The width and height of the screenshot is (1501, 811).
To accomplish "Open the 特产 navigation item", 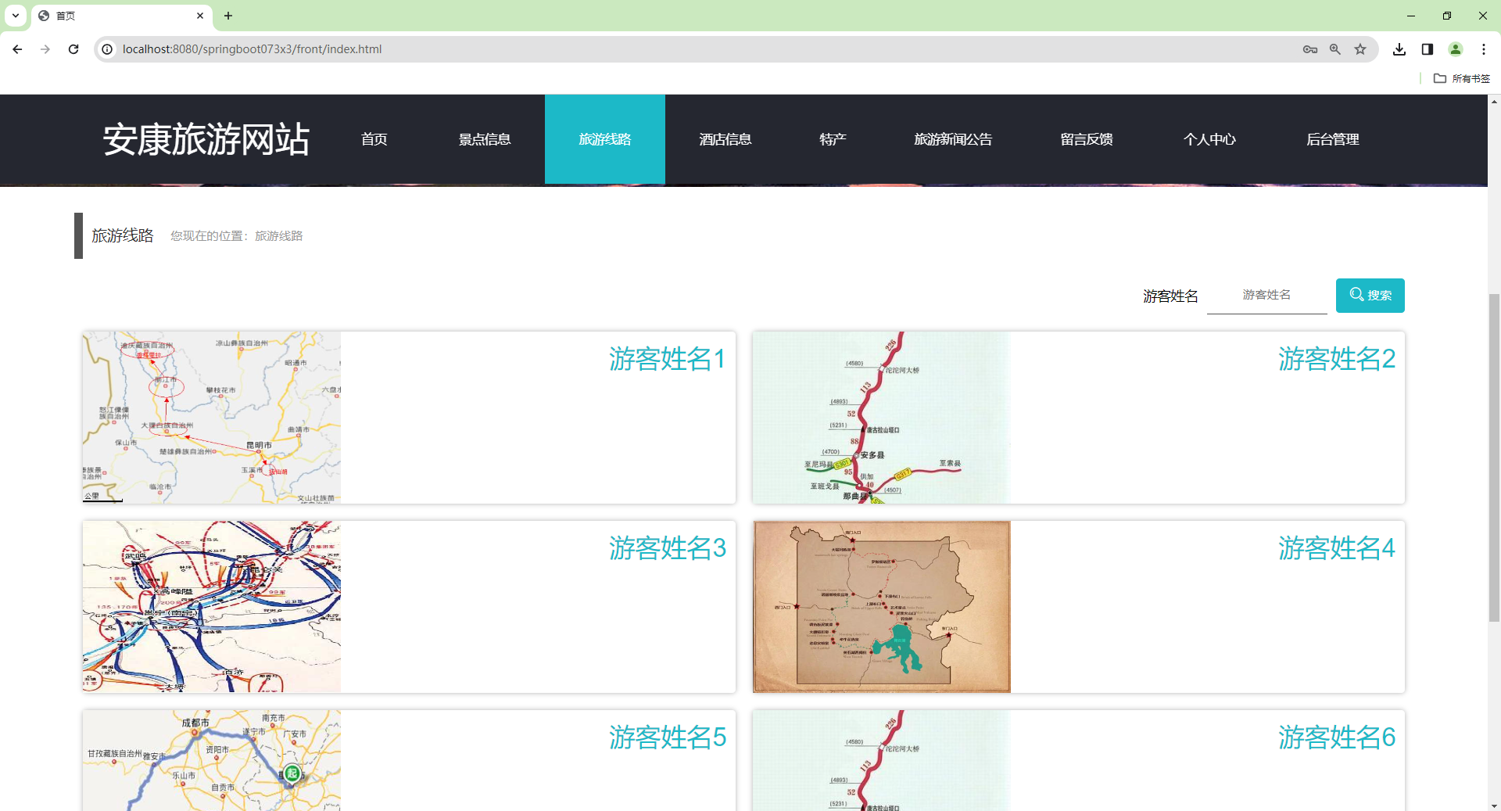I will click(x=833, y=139).
